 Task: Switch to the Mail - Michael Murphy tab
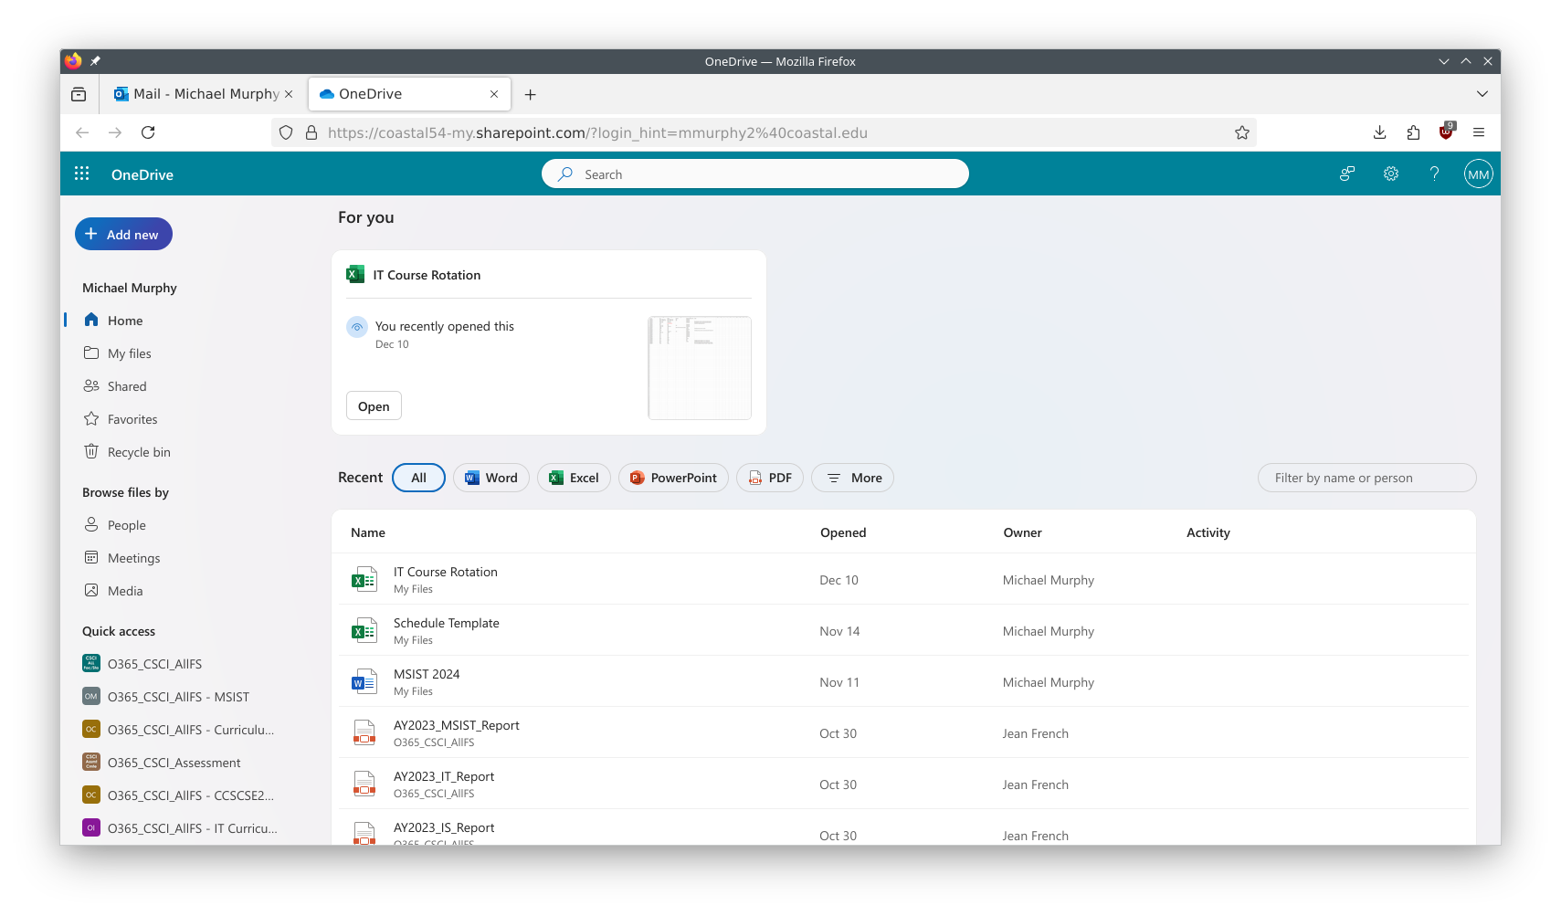pyautogui.click(x=204, y=94)
